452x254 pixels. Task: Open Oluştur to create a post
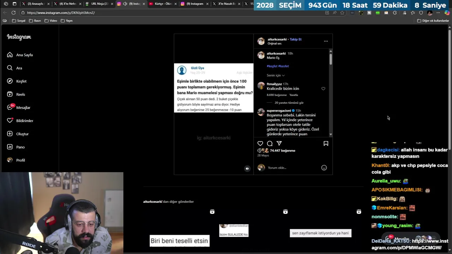pos(18,134)
